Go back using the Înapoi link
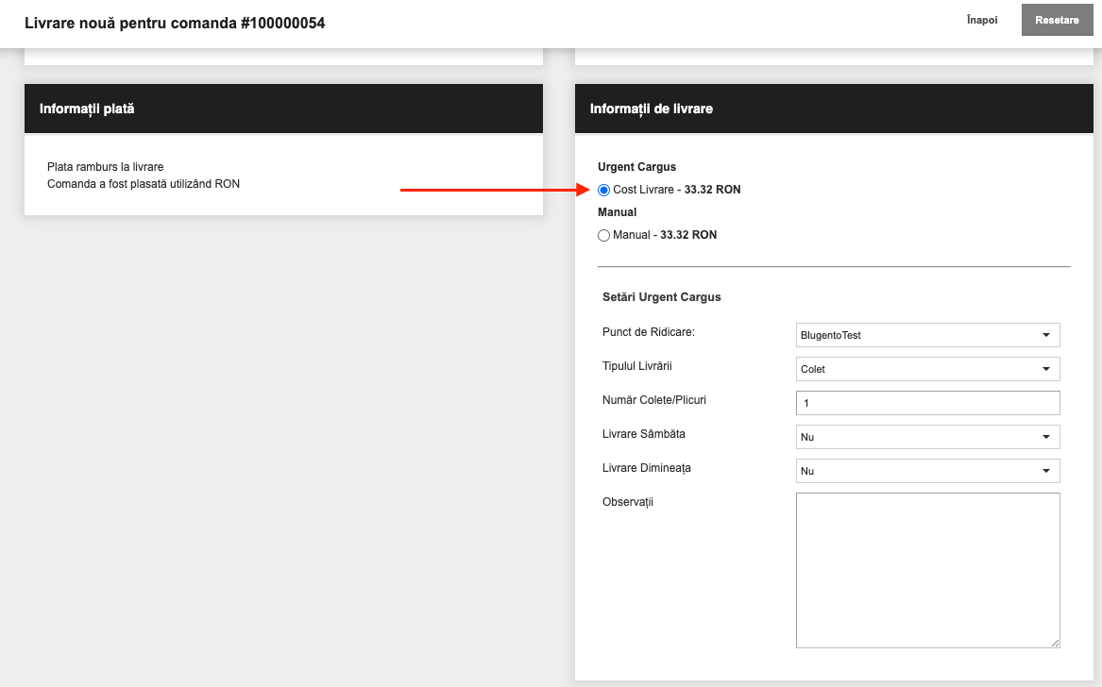1102x687 pixels. [982, 20]
